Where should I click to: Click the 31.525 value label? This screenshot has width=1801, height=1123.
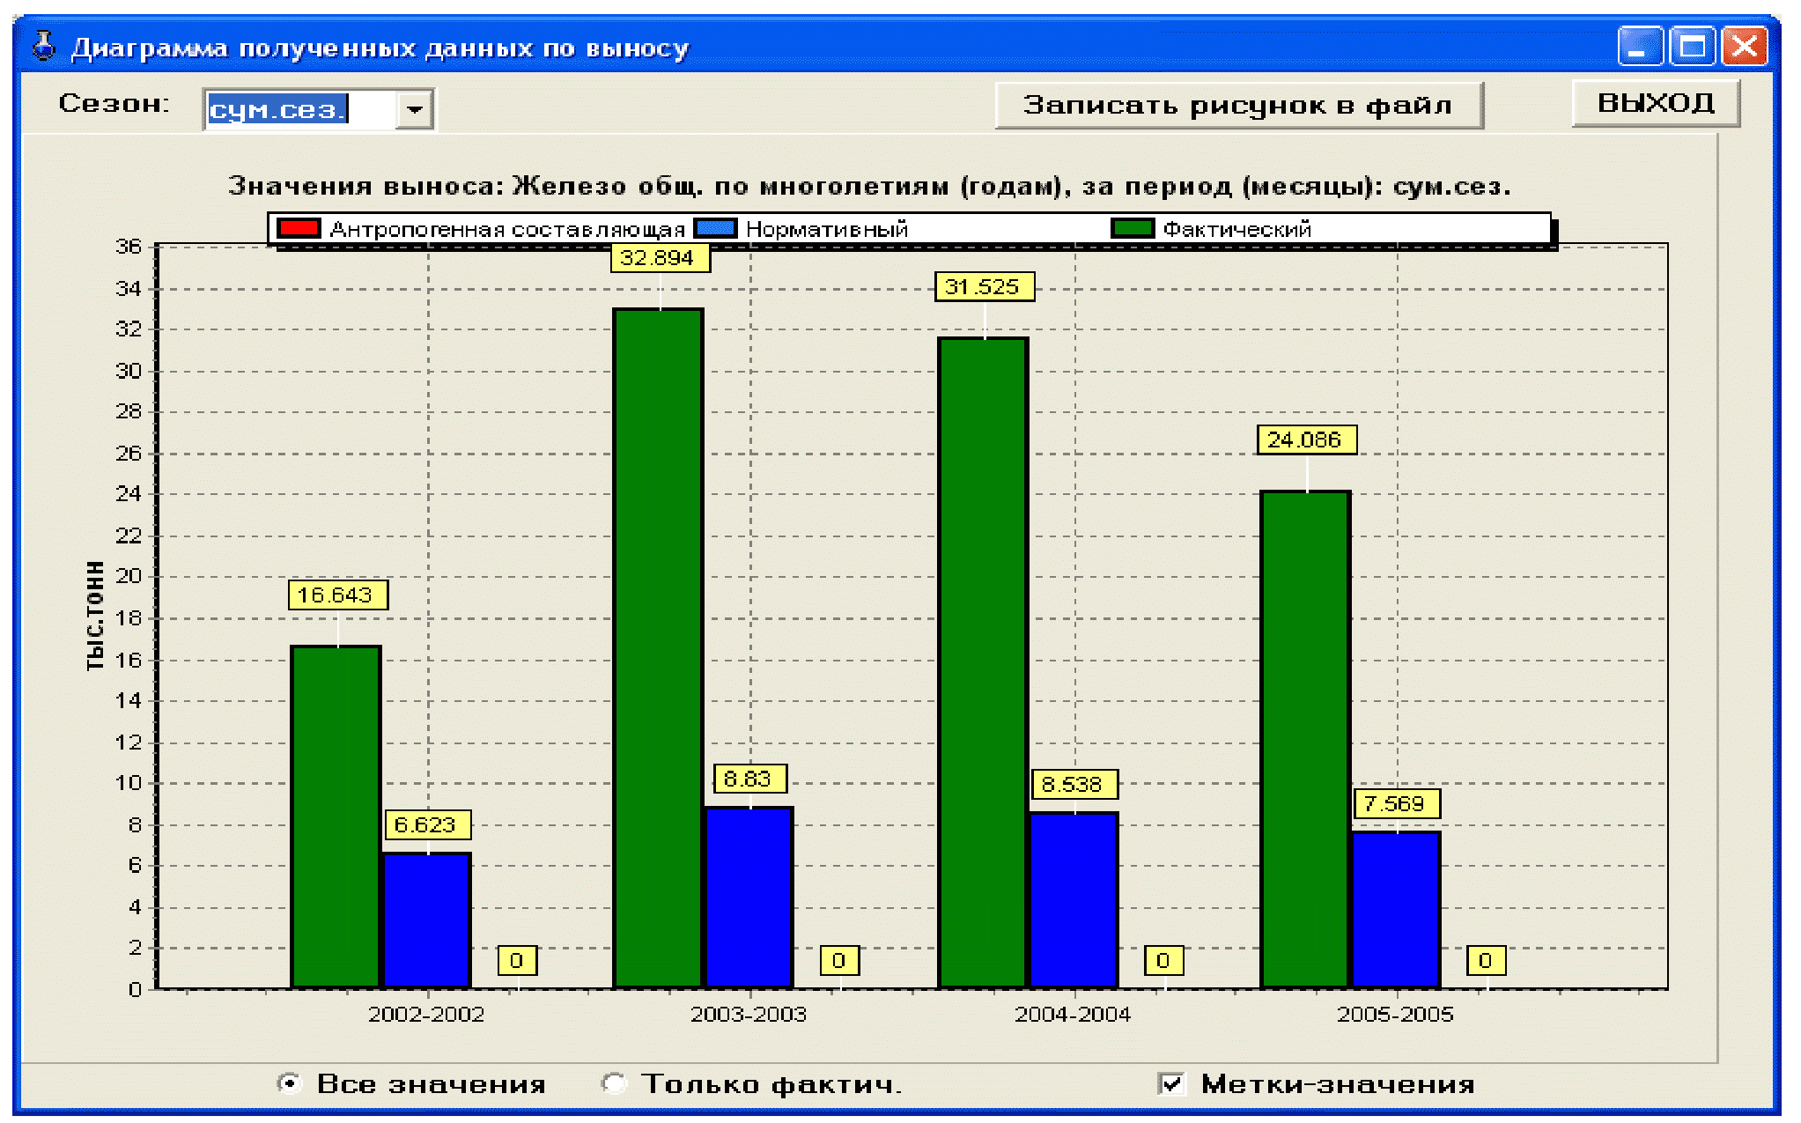pos(985,287)
